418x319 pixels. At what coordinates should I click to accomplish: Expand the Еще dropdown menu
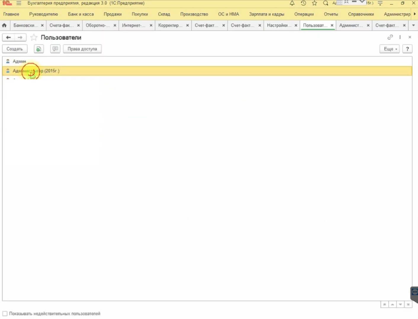coord(390,49)
